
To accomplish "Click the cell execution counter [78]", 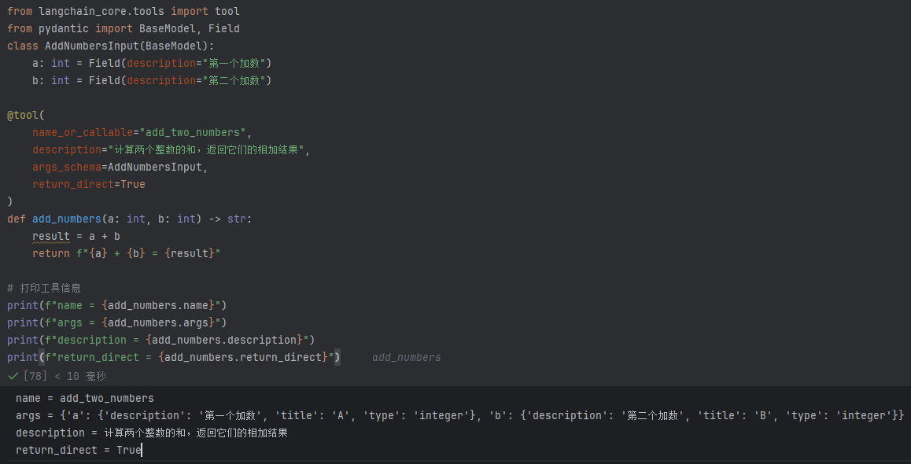I will point(36,376).
